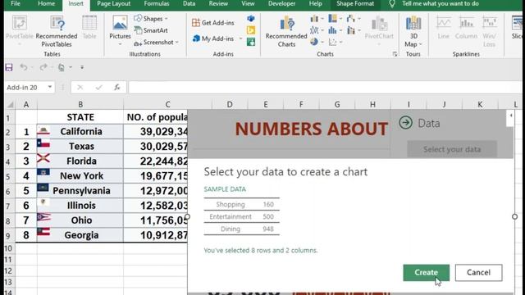The height and width of the screenshot is (295, 525).
Task: Open the Shape Format tab
Action: click(355, 3)
